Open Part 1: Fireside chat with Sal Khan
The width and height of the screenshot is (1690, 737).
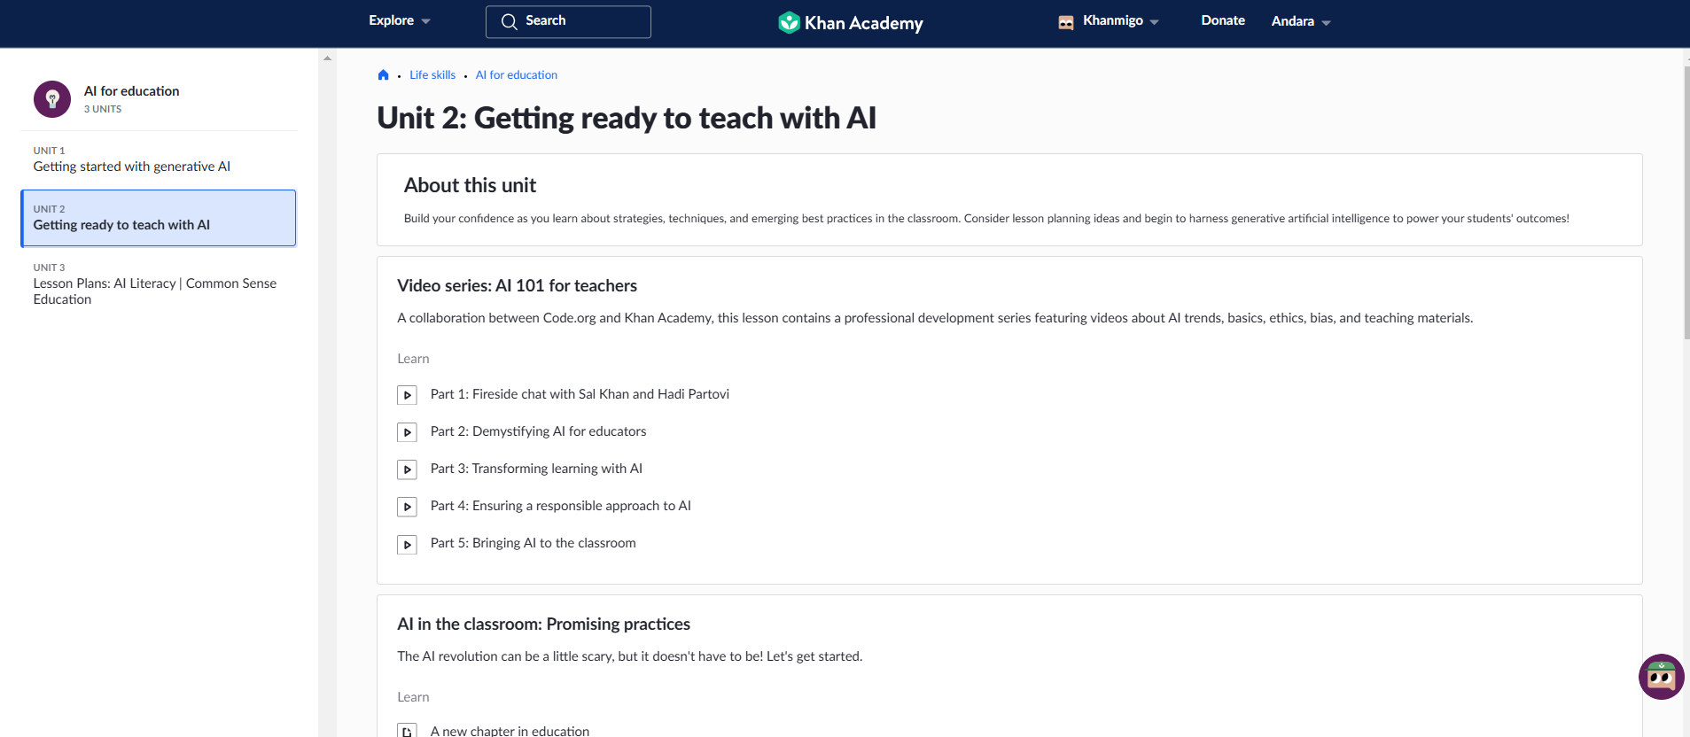coord(580,394)
